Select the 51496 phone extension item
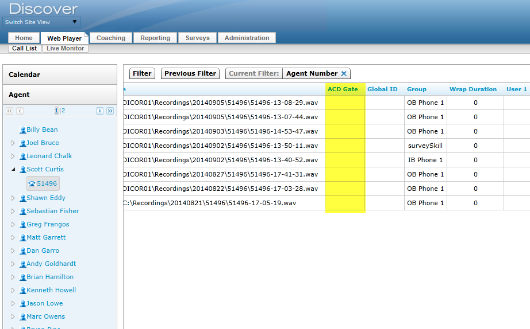Screen dimensions: 530x329 (x=43, y=183)
